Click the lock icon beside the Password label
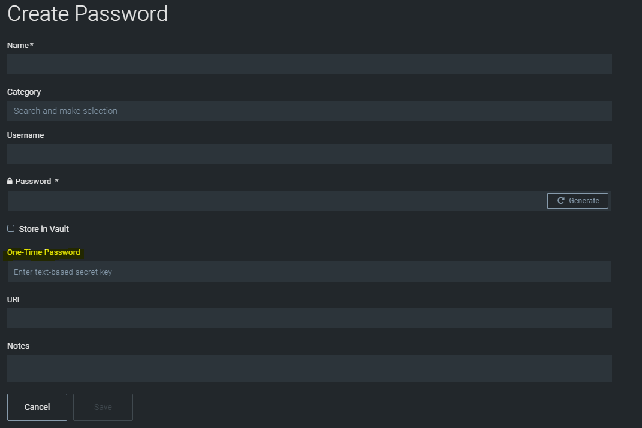Image resolution: width=642 pixels, height=428 pixels. pyautogui.click(x=9, y=181)
